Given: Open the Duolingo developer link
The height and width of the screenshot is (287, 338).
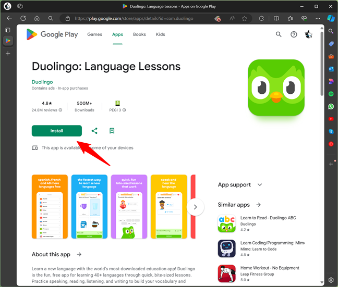Looking at the screenshot, I should click(42, 82).
